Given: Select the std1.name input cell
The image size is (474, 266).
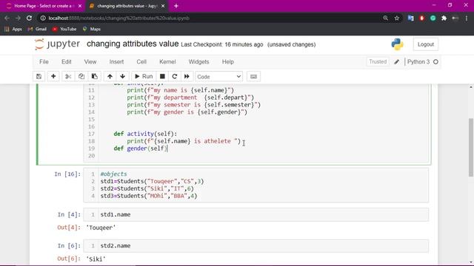Looking at the screenshot, I should click(256, 215).
